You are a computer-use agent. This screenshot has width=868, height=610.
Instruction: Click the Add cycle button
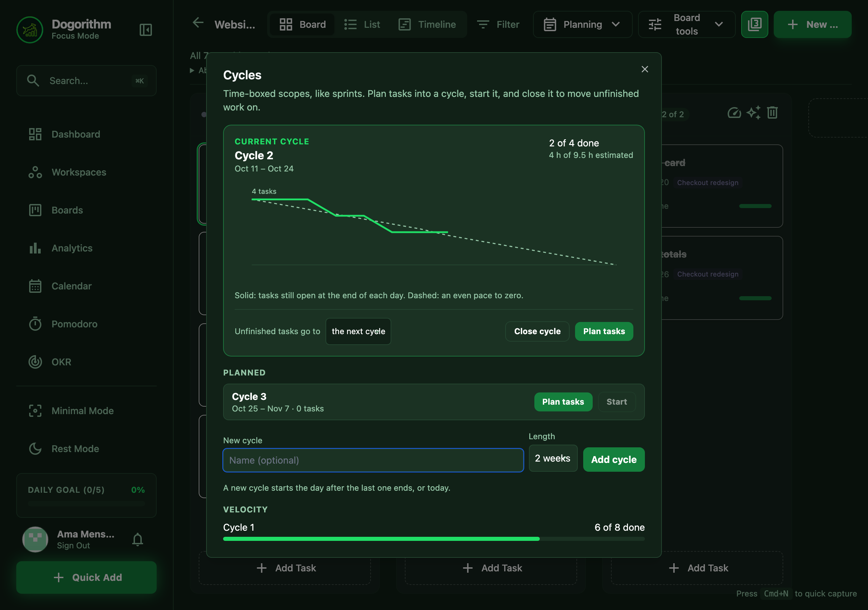click(614, 459)
